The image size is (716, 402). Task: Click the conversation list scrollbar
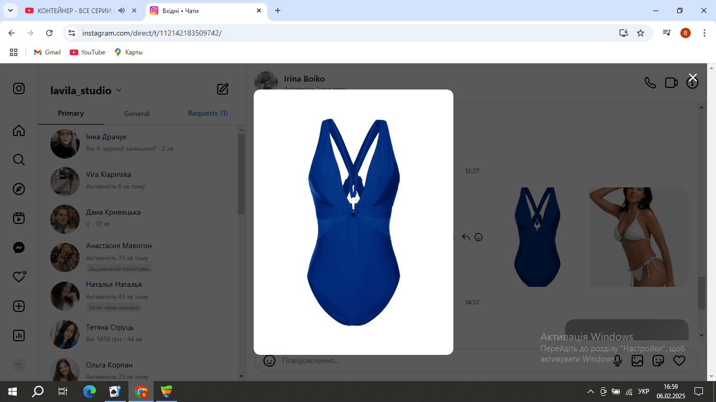coord(241,175)
